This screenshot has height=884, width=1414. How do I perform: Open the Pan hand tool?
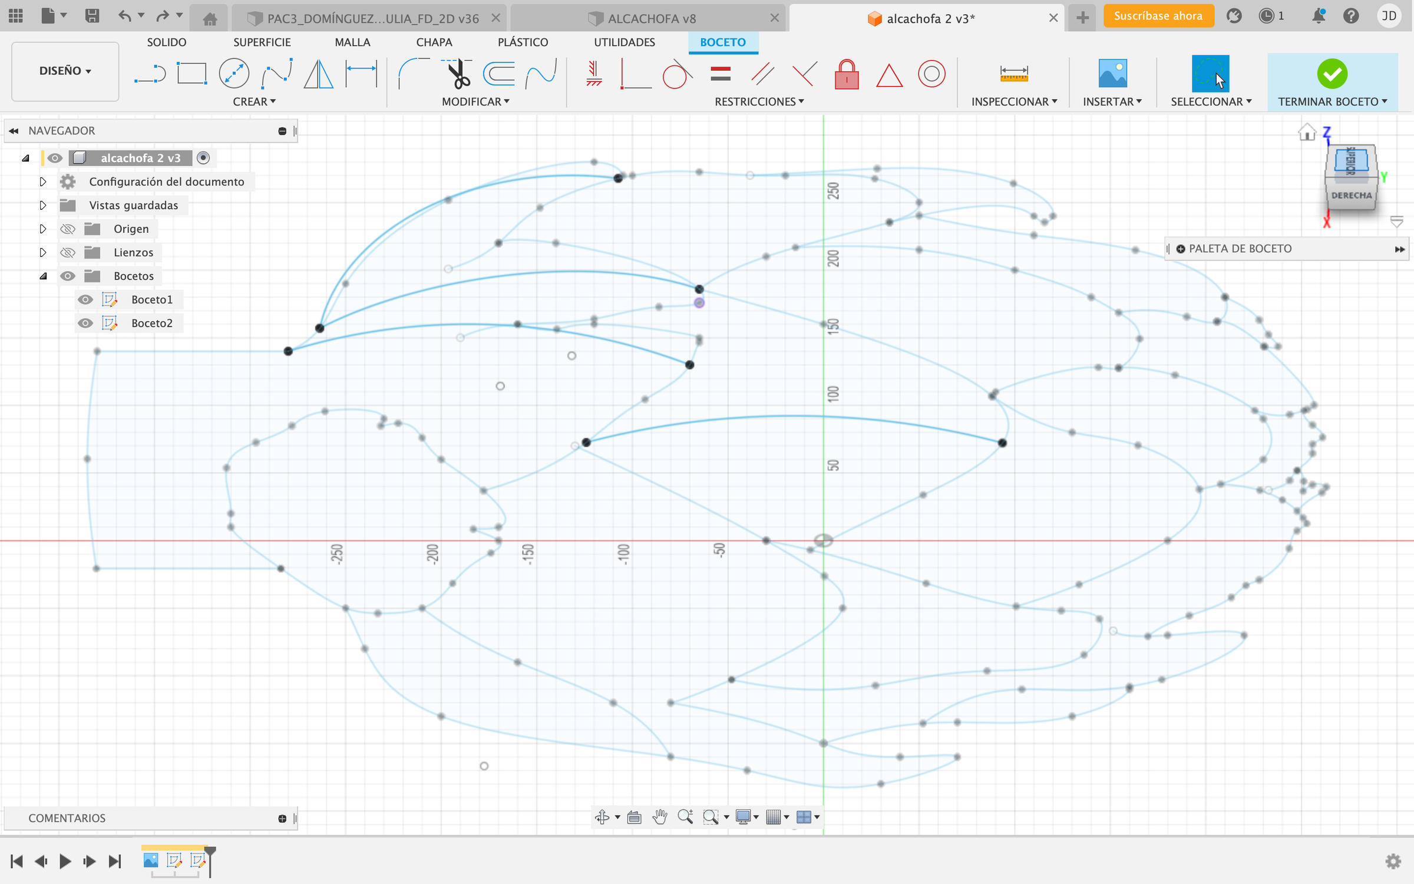tap(660, 817)
